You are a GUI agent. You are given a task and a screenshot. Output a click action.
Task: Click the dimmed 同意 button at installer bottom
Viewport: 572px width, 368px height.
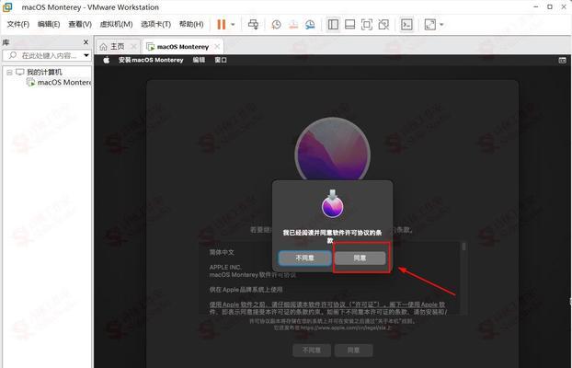[x=353, y=351]
